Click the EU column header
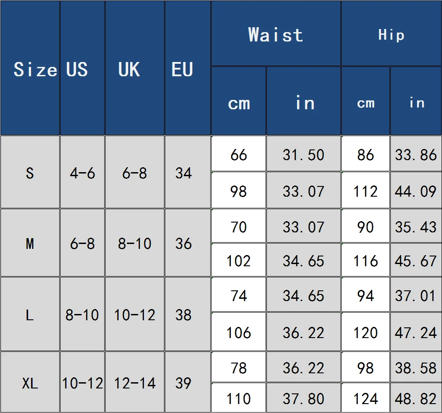Screen dimensions: 442x413 [x=188, y=68]
